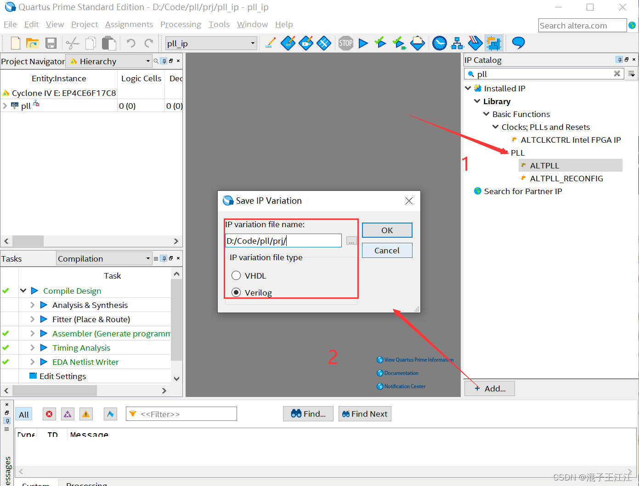The width and height of the screenshot is (639, 486).
Task: Collapse the Library tree node
Action: [477, 101]
